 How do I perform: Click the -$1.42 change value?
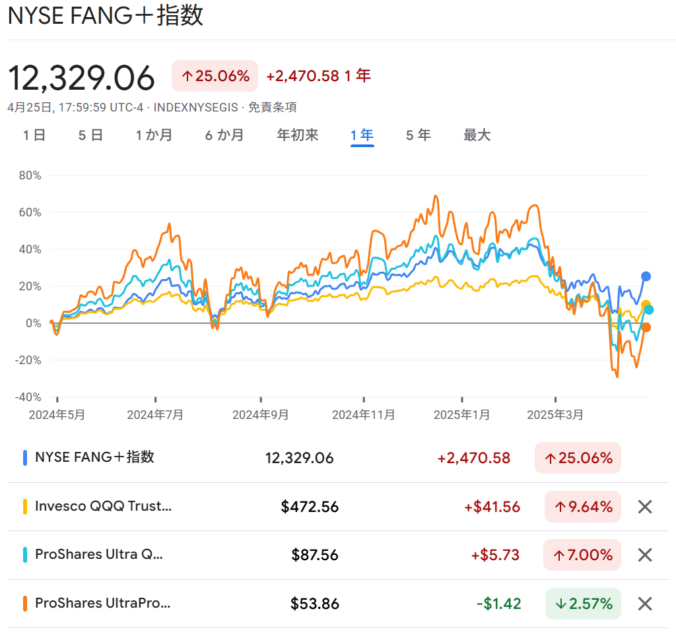tap(499, 604)
